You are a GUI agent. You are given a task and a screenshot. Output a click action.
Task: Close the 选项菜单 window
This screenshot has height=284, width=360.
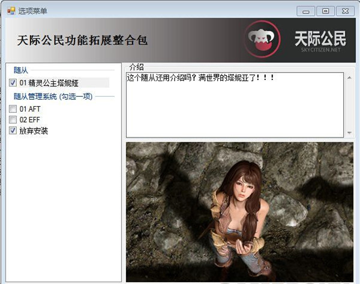pos(345,11)
